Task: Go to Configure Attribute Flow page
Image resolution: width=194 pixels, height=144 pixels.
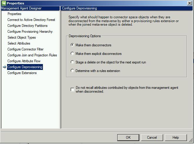Action: (24, 61)
